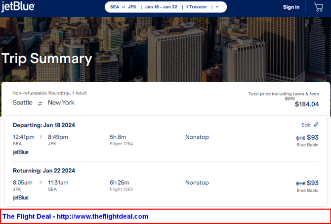Click the jetBlue logo in the header
This screenshot has width=331, height=224.
point(18,6)
